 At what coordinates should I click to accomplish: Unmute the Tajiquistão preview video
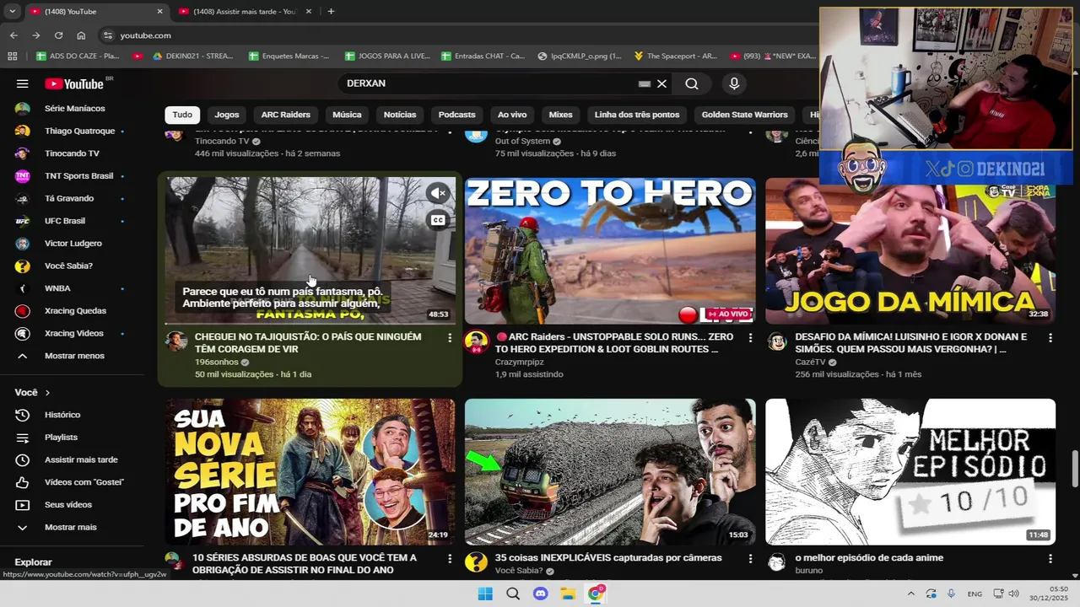coord(437,193)
